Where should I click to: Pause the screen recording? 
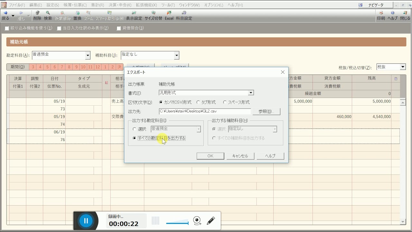[x=86, y=221]
